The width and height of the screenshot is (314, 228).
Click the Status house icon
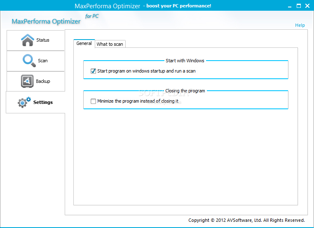[x=28, y=40]
